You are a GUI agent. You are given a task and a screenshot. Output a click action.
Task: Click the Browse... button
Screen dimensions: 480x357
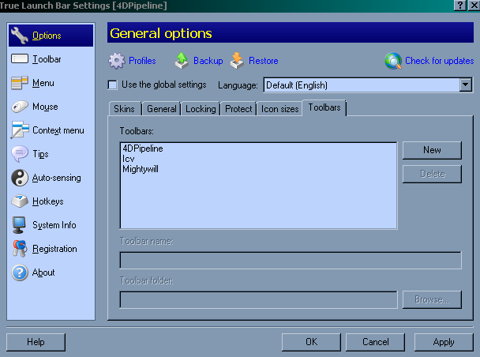point(432,299)
